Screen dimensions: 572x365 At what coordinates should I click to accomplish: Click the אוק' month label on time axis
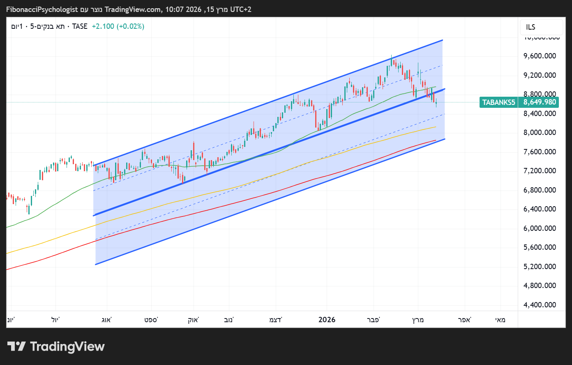(x=194, y=320)
